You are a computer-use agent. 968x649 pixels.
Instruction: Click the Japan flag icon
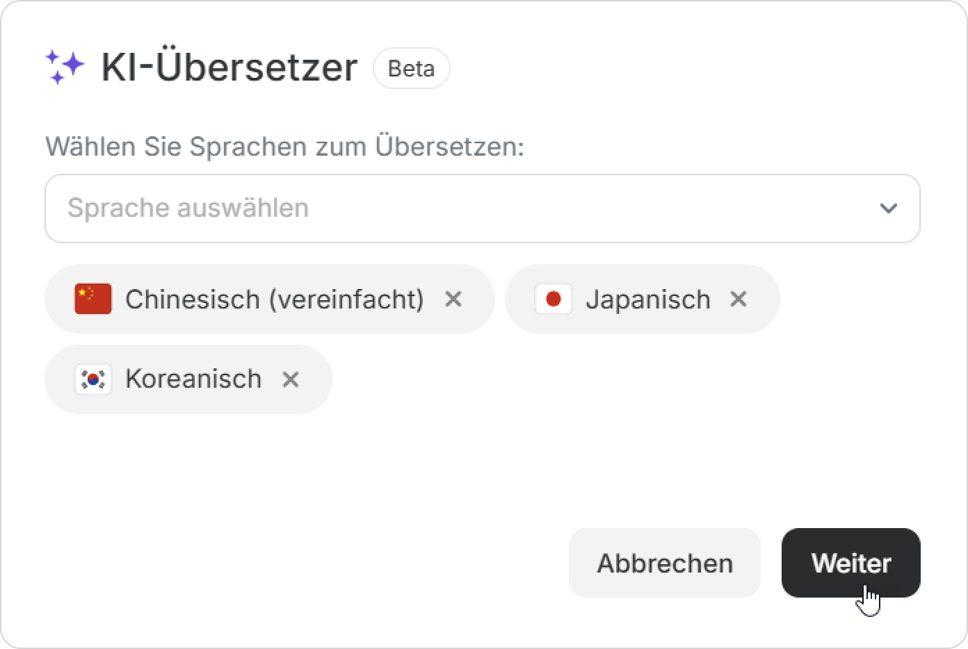553,299
